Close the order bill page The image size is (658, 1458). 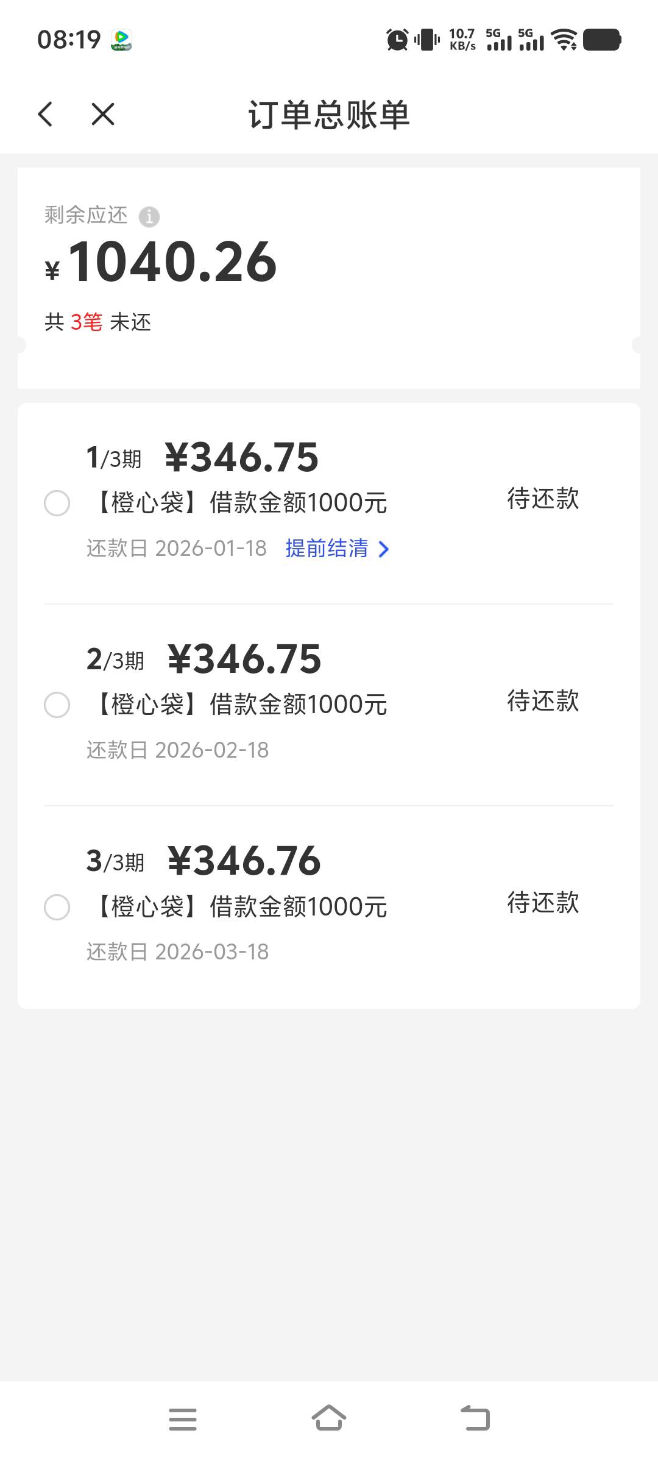103,114
